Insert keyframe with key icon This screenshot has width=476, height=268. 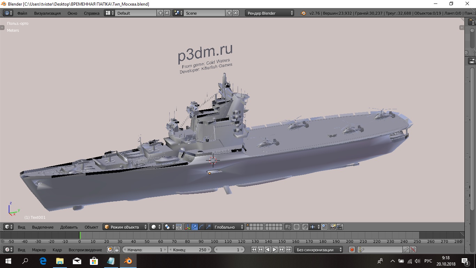406,250
